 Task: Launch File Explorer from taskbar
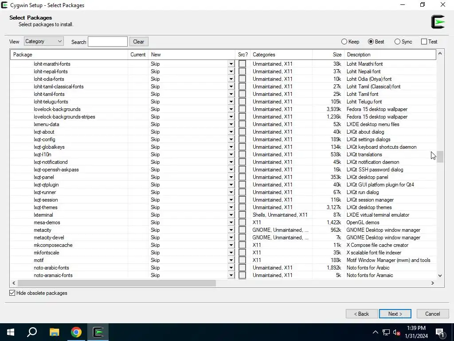54,332
